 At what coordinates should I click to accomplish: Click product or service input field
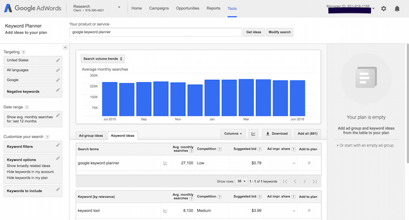tap(155, 32)
